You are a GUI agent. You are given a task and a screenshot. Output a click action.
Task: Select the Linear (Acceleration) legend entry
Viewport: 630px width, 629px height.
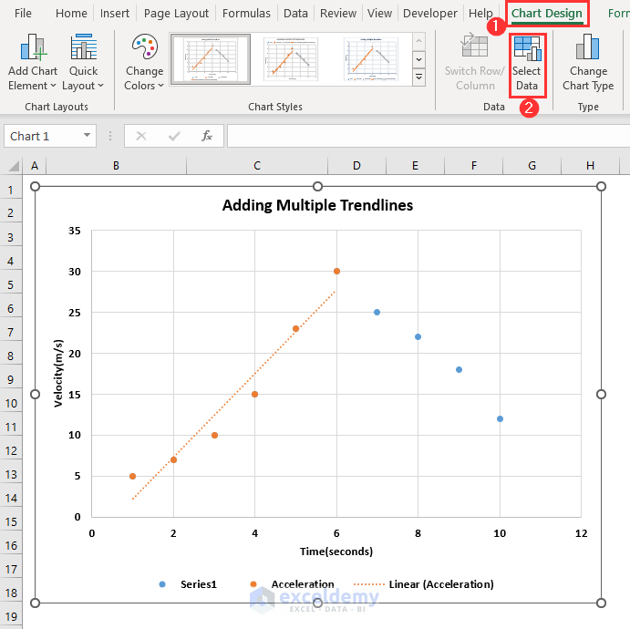pyautogui.click(x=423, y=584)
